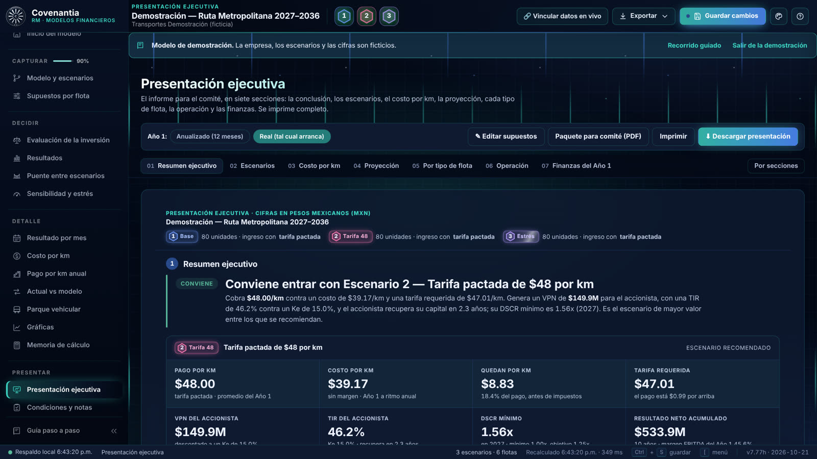Open the Exportar dropdown

pos(643,16)
